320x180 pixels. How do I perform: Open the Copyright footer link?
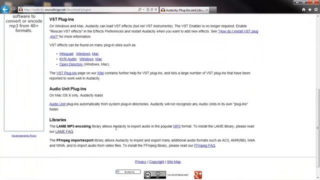click(x=156, y=162)
